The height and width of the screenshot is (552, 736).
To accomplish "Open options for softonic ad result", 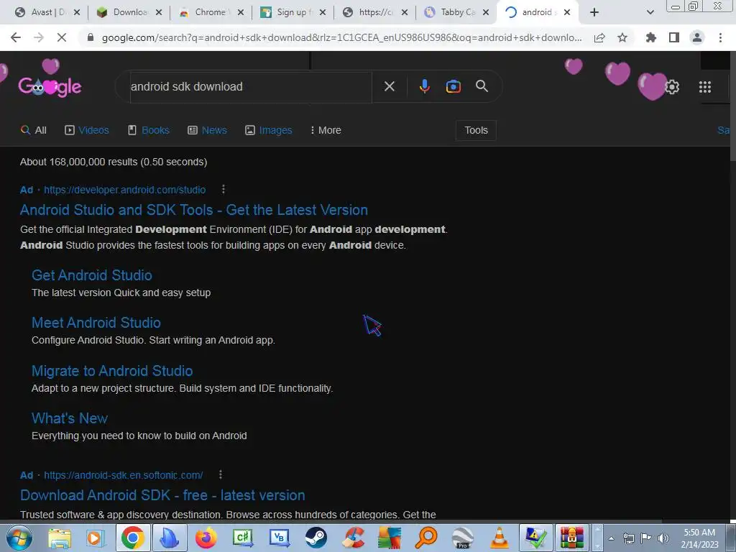I will pyautogui.click(x=220, y=474).
